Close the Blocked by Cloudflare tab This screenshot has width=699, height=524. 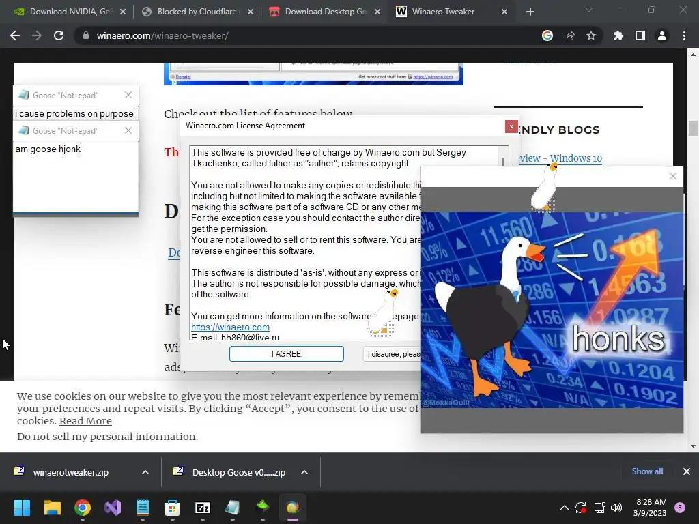point(251,12)
